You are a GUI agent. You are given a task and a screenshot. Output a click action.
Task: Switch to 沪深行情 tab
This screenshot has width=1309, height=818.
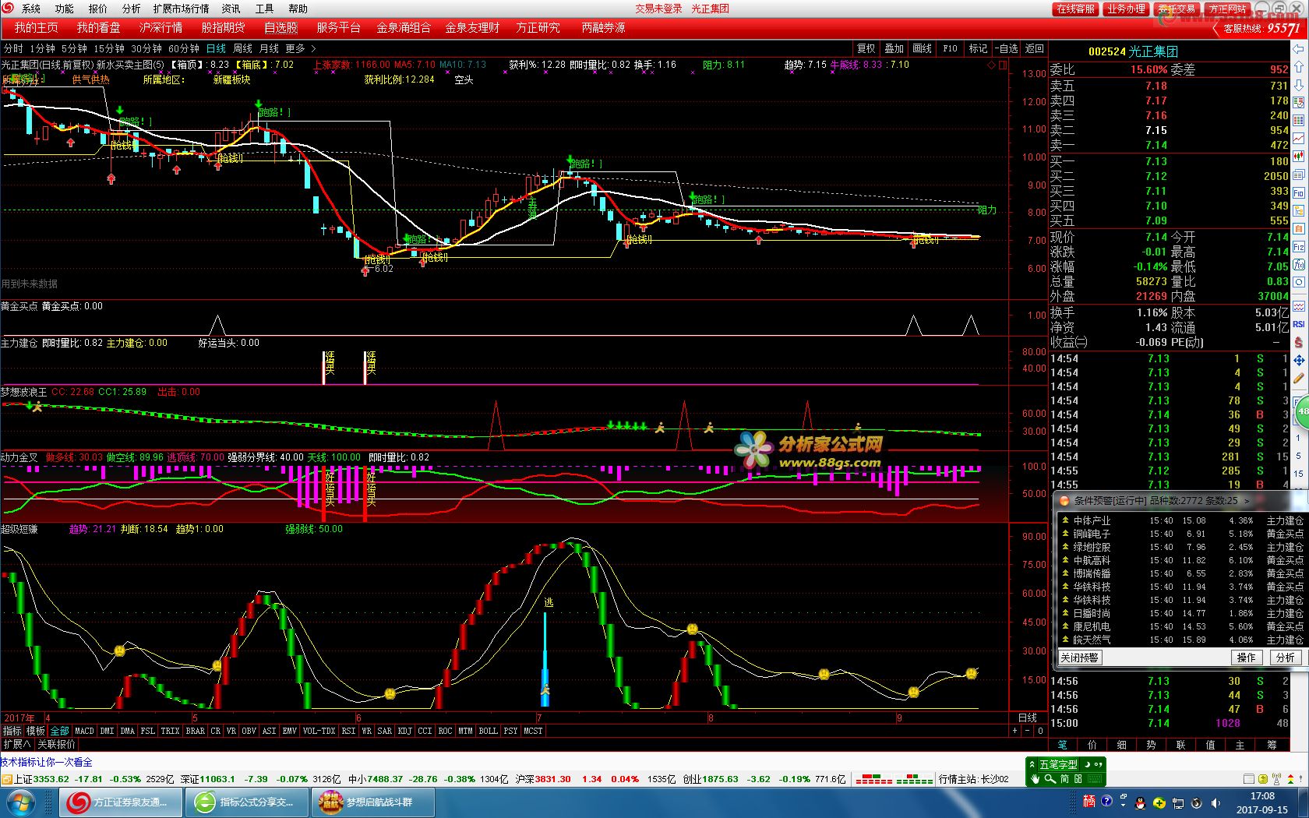coord(161,27)
